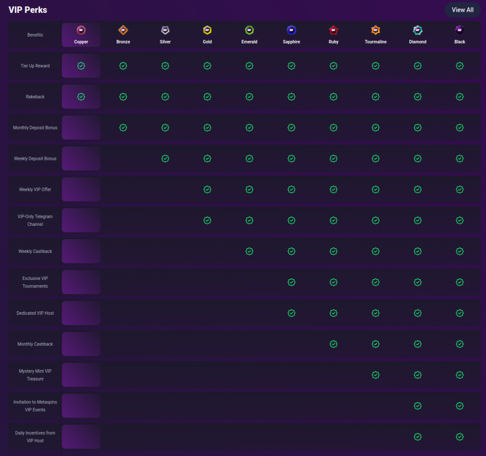Image resolution: width=486 pixels, height=456 pixels.
Task: Click Bronze's Monthly Deposit Bonus checkmark
Action: click(x=123, y=128)
